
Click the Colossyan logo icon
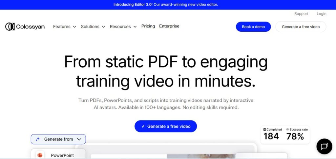(10, 27)
